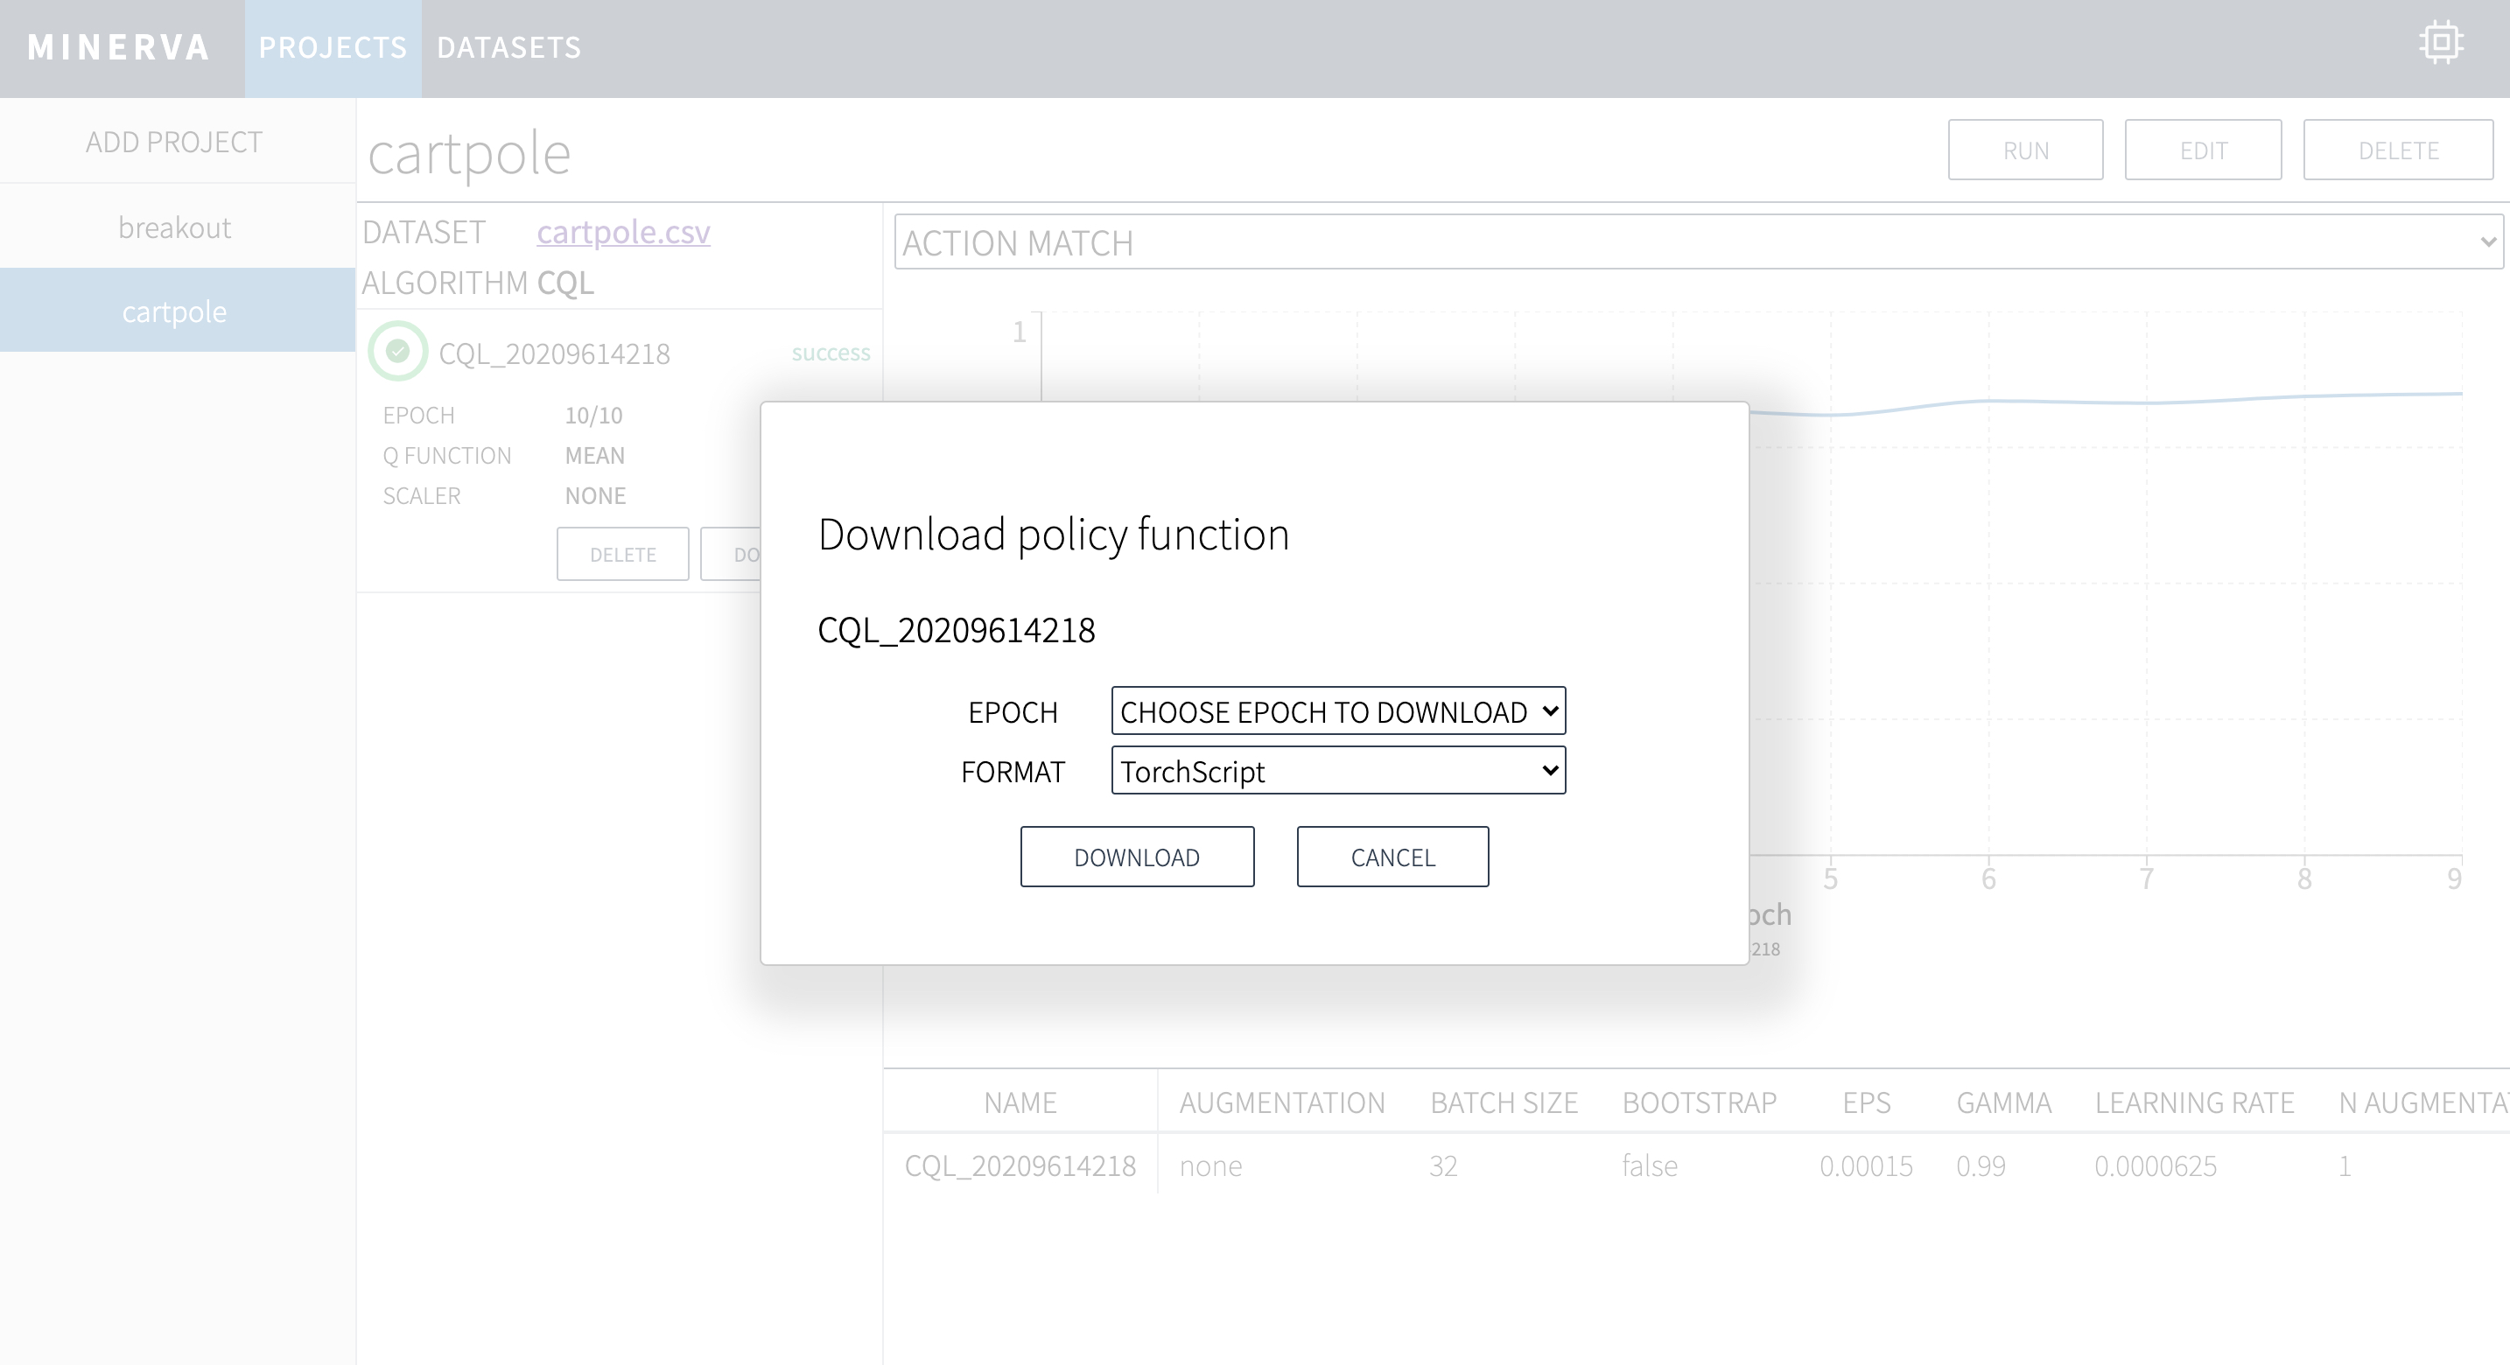Click the BATCH SIZE column header
Image resolution: width=2510 pixels, height=1365 pixels.
point(1504,1102)
